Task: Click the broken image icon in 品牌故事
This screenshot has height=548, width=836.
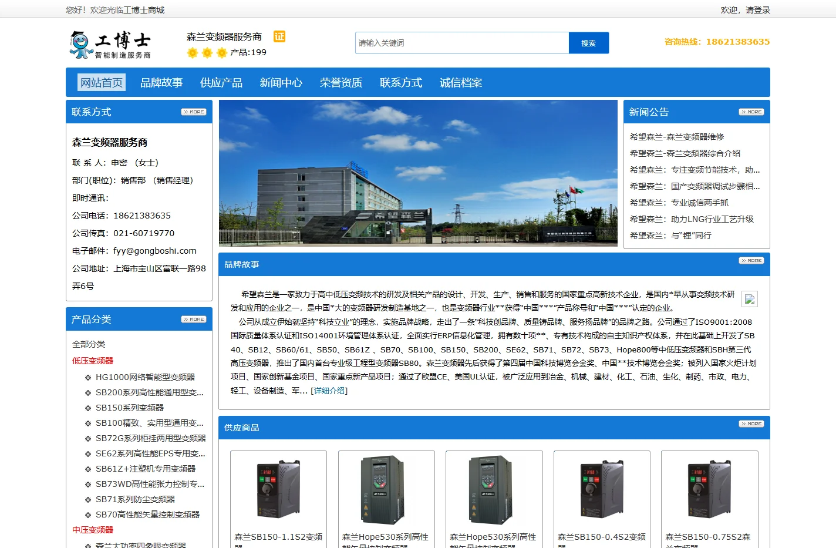Action: 750,299
